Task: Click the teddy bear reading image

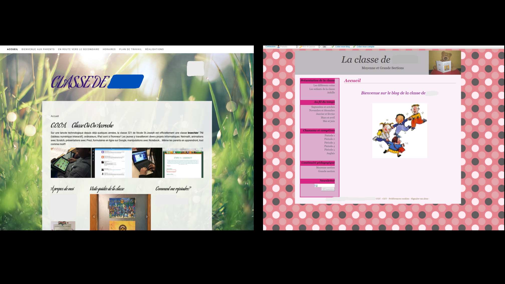Action: pos(445,63)
